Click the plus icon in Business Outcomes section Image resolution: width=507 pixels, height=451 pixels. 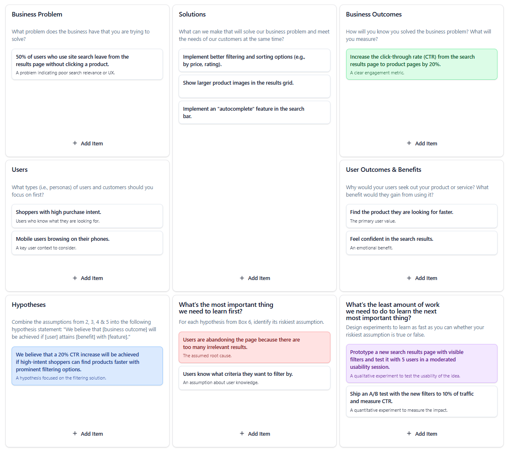pyautogui.click(x=409, y=143)
